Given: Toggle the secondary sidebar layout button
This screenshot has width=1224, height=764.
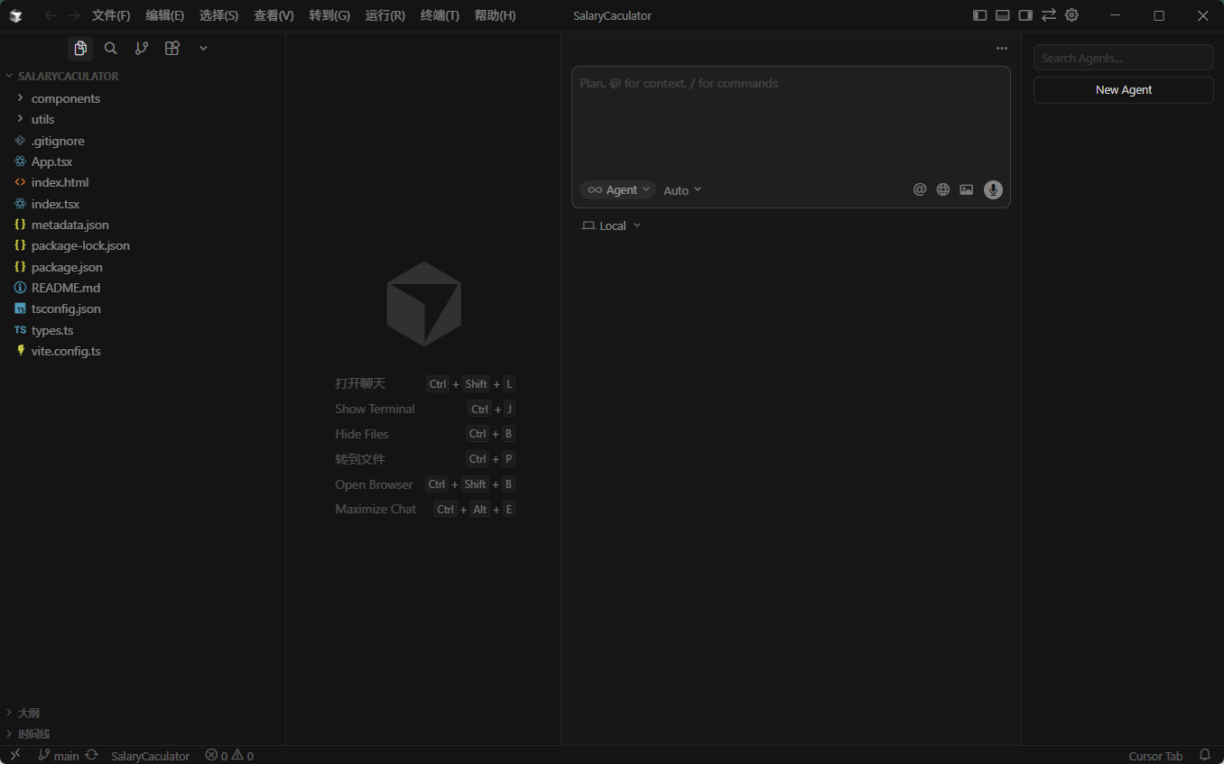Looking at the screenshot, I should [1025, 15].
